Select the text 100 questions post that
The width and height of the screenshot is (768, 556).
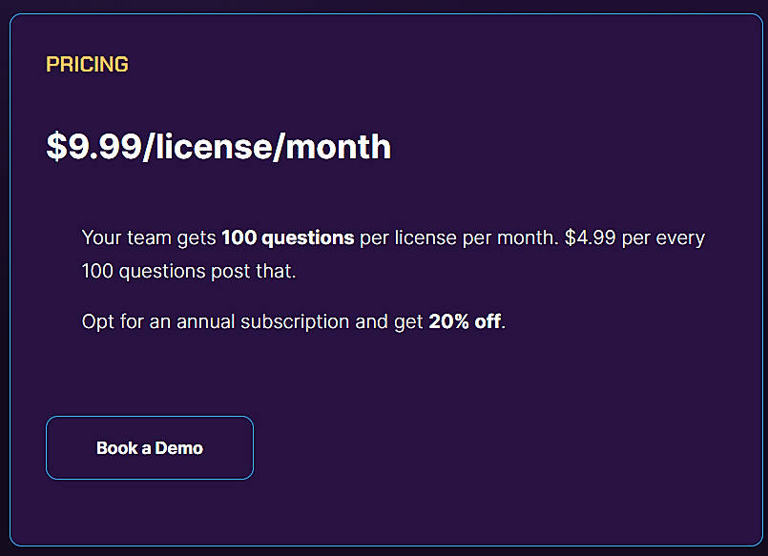[190, 271]
